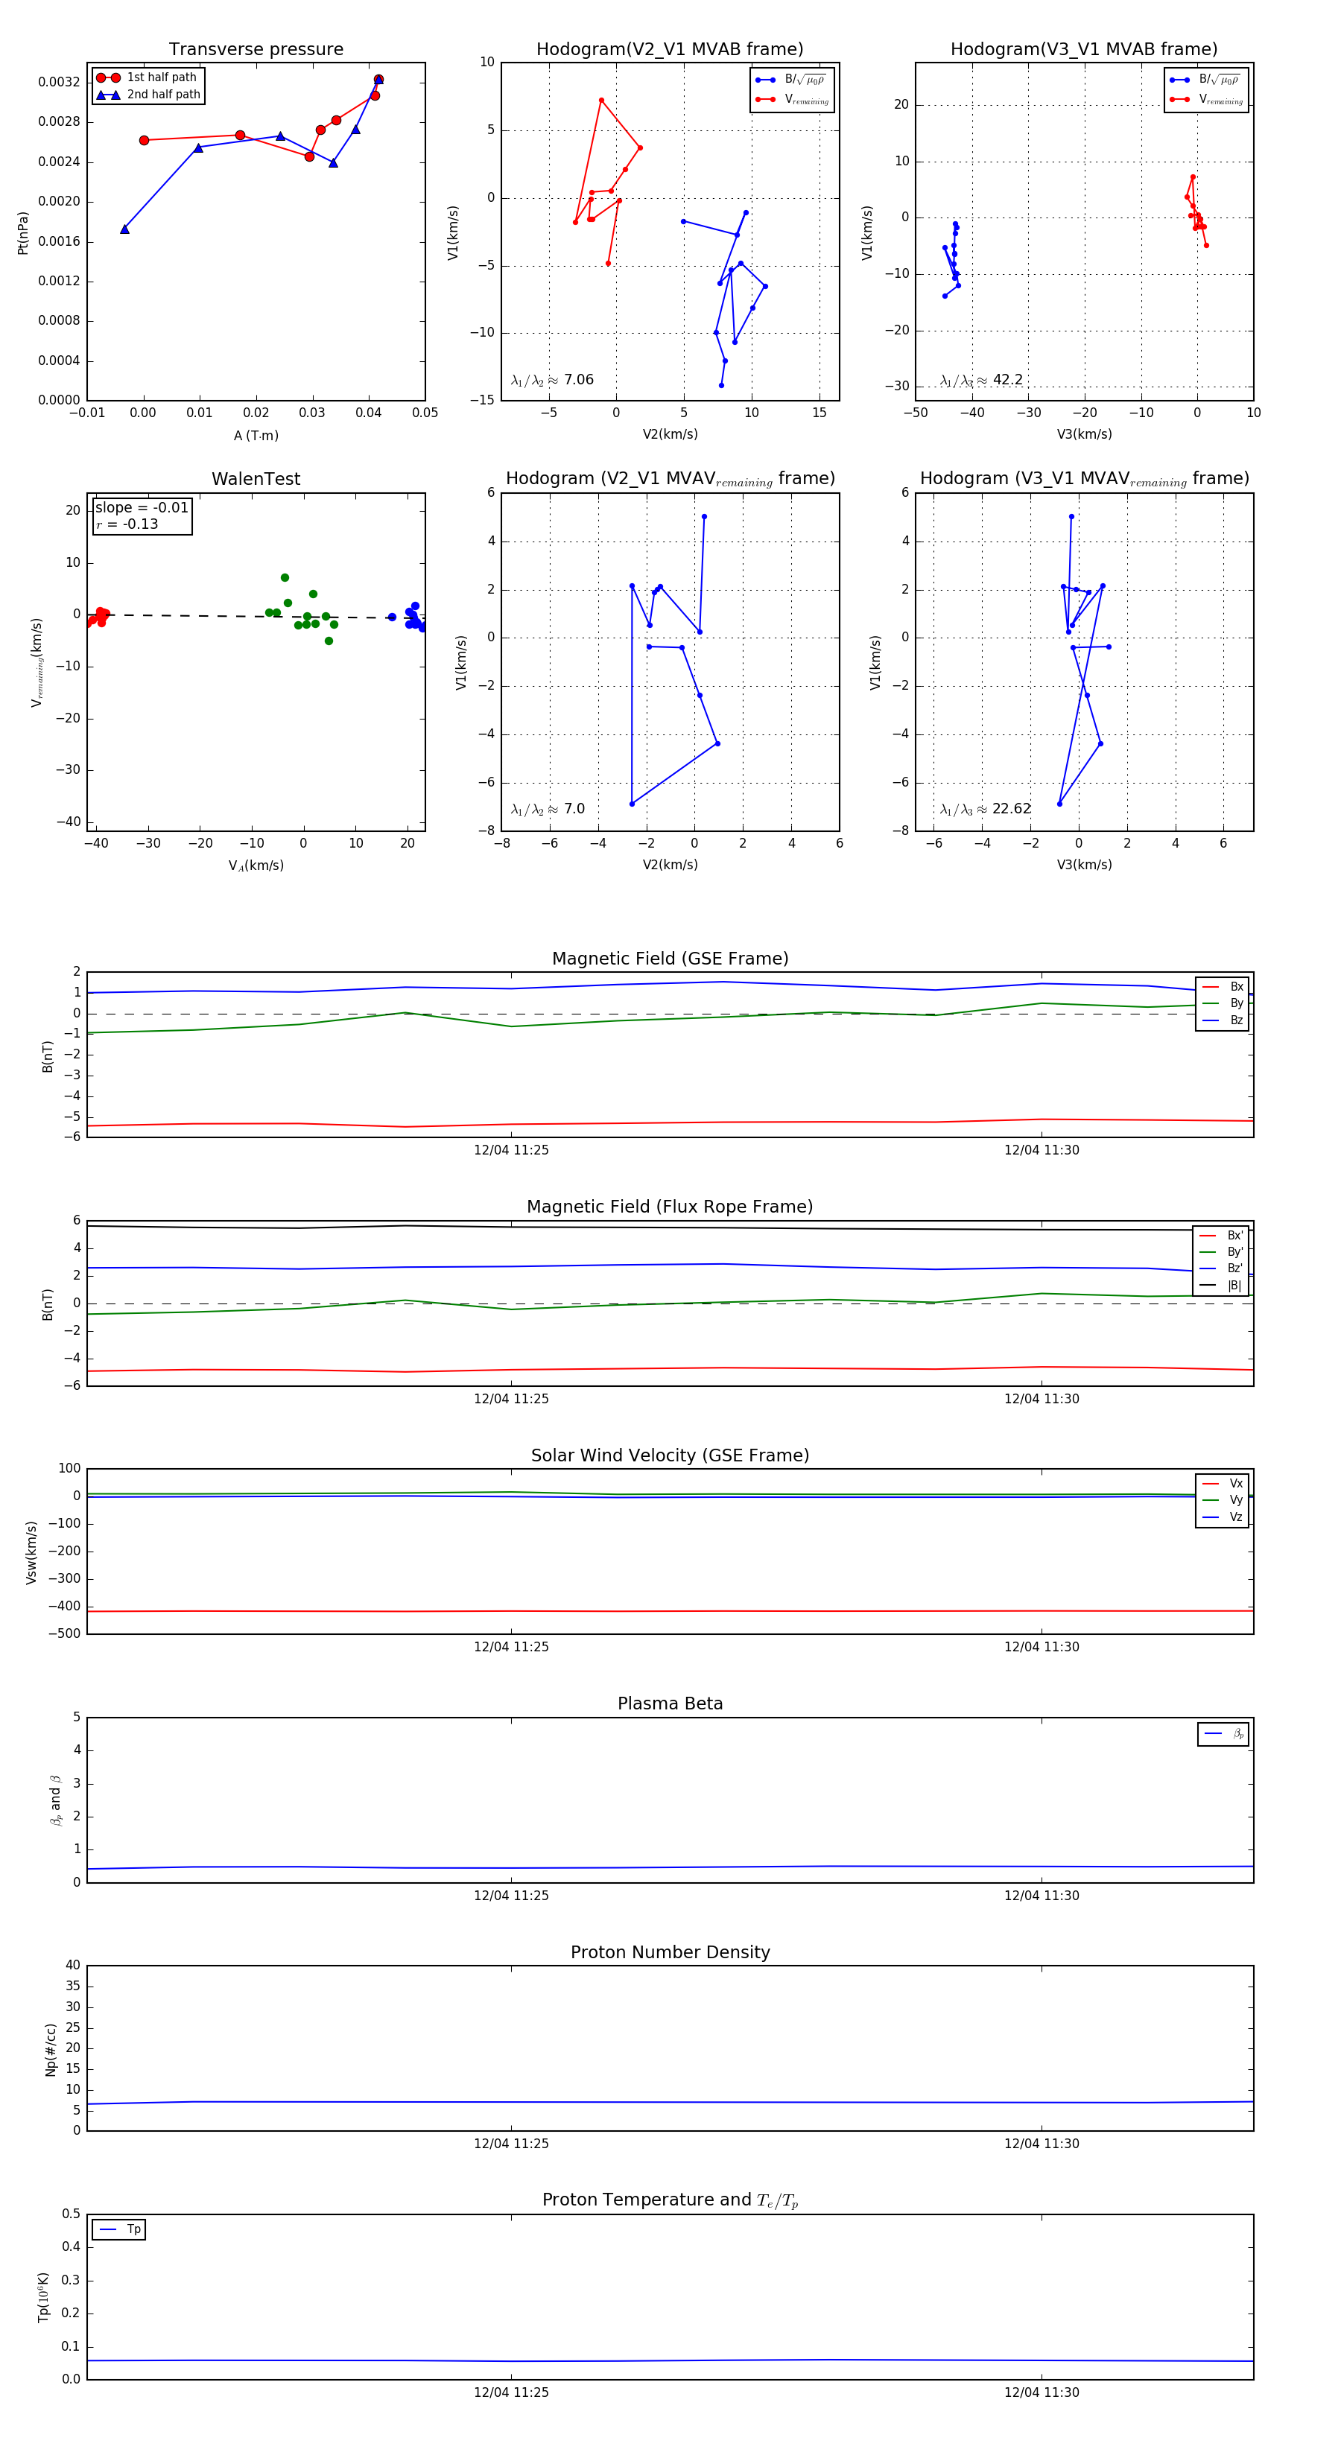1341x2458 pixels.
Task: Click the 'Vy' legend entry
Action: [x=1223, y=1500]
